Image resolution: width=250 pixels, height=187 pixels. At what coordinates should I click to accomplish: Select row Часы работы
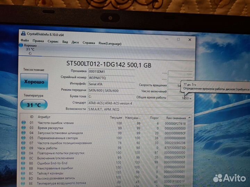(x=103, y=148)
